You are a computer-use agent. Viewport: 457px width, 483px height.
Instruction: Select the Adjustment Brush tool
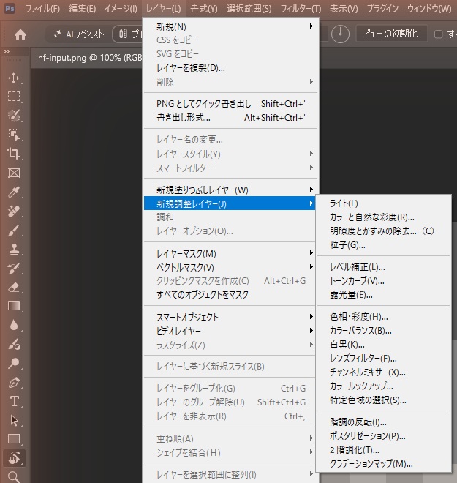click(x=14, y=344)
